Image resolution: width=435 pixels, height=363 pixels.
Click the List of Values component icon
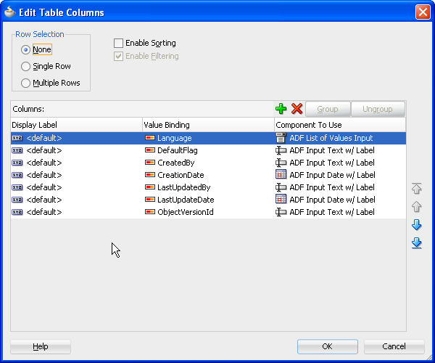point(281,138)
